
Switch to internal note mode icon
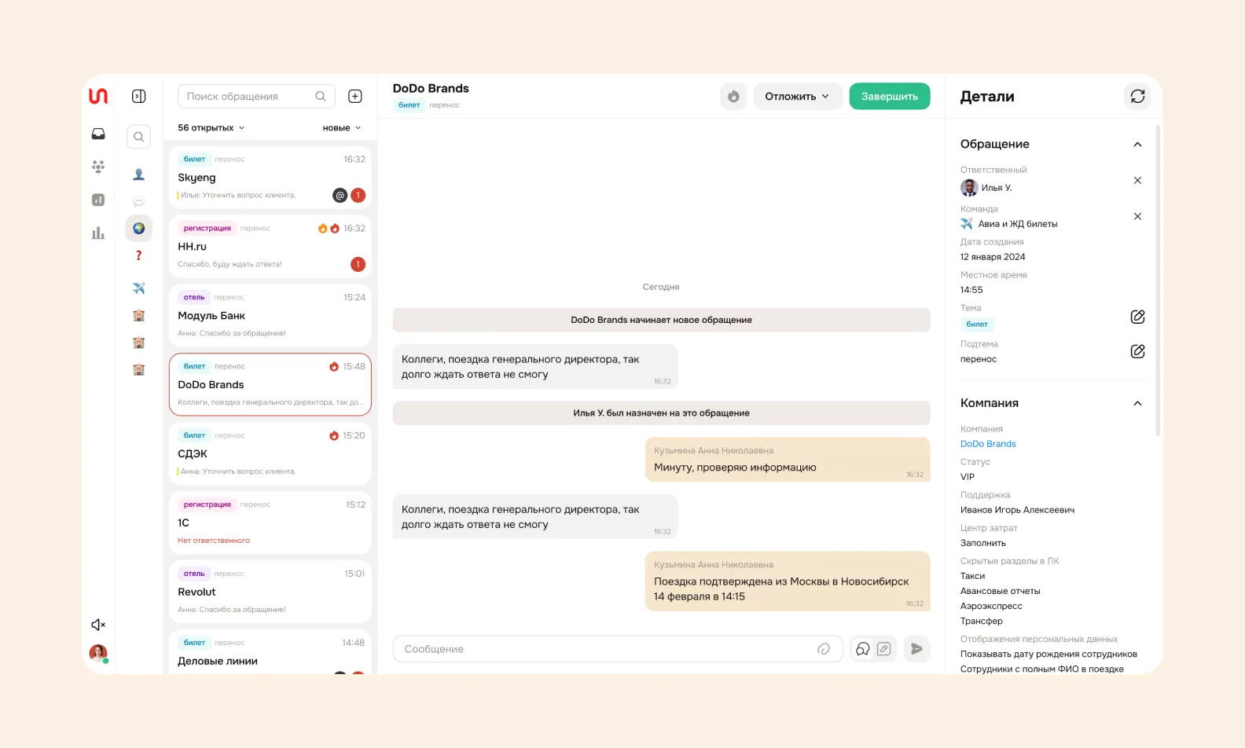point(884,649)
